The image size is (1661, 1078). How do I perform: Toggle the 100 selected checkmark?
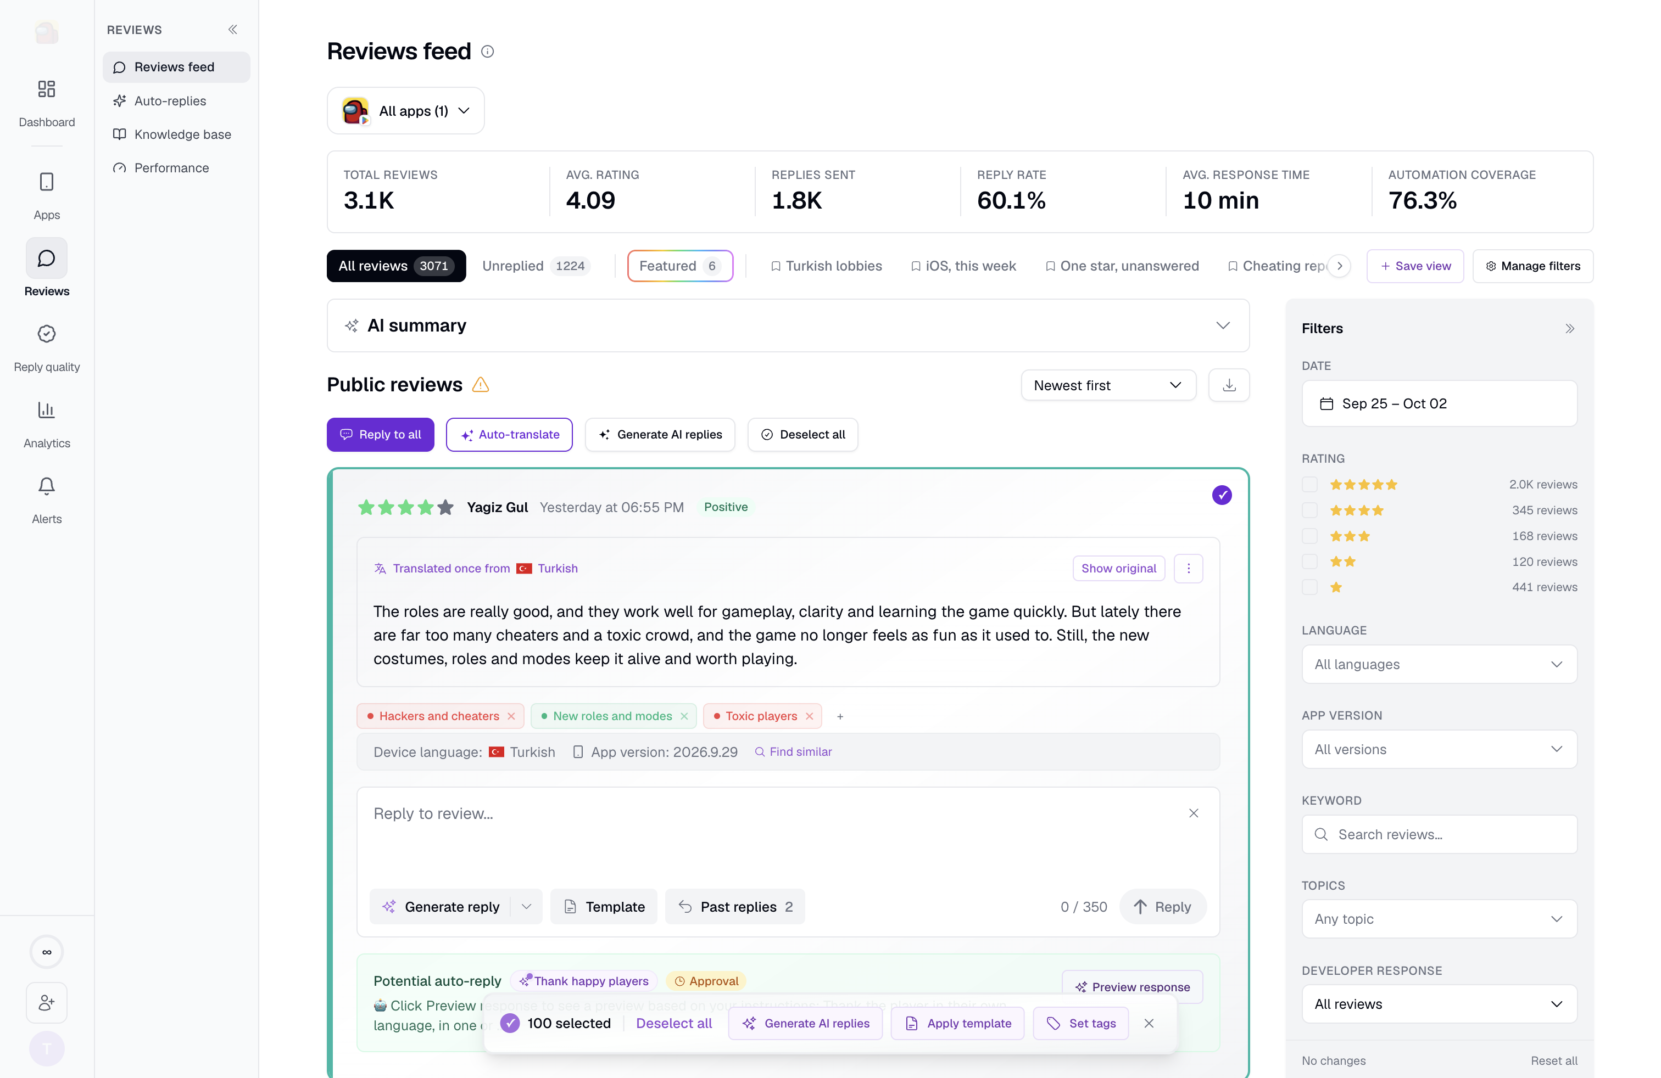point(510,1023)
